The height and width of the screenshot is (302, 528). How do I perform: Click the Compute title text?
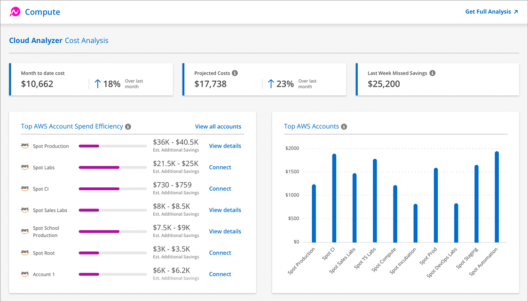tap(42, 12)
